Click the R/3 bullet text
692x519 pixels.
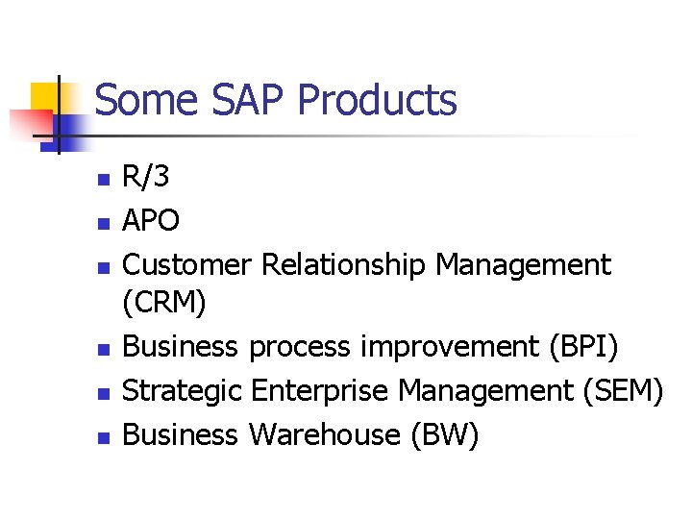pos(149,178)
